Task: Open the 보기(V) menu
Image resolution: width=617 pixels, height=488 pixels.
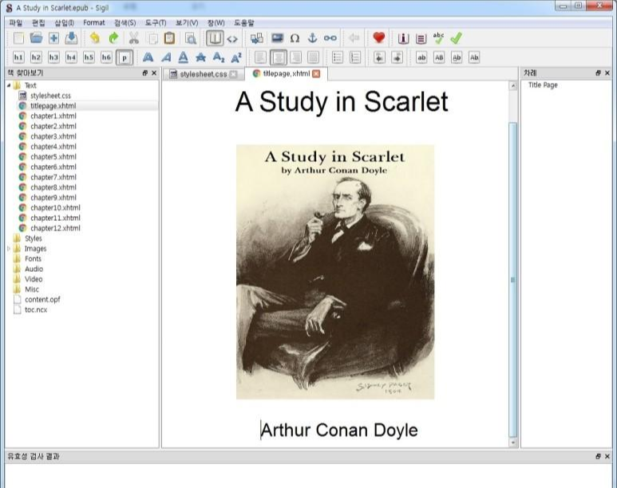Action: pyautogui.click(x=187, y=23)
